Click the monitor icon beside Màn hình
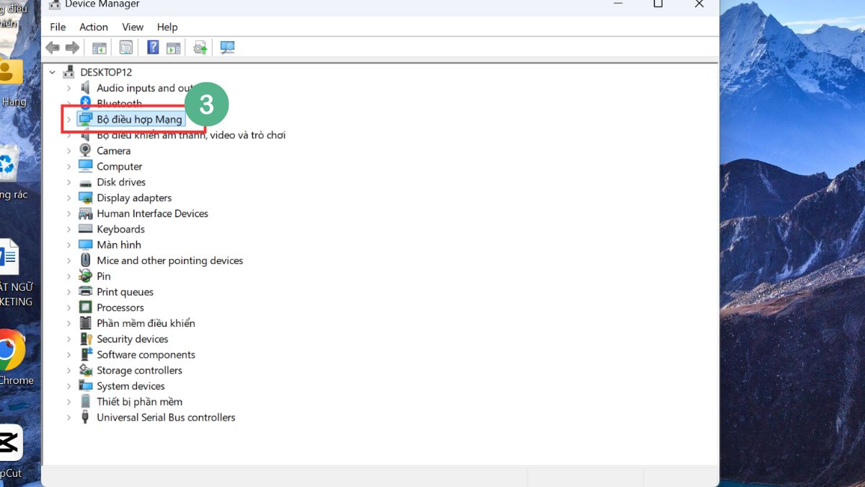 pos(85,245)
